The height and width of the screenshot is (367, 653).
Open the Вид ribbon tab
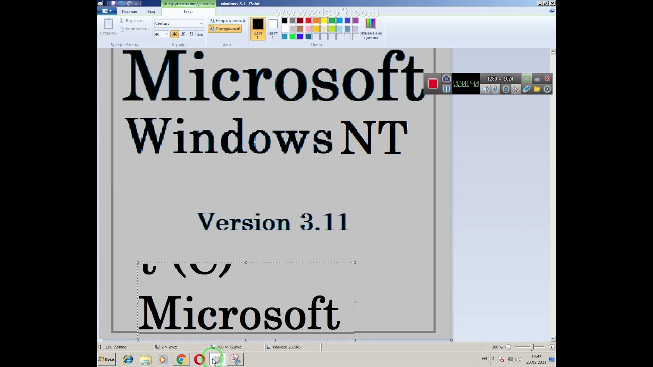pos(151,11)
